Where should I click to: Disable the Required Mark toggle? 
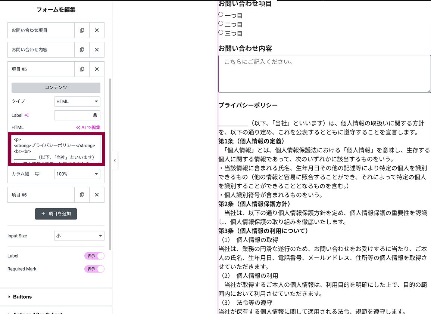point(94,269)
